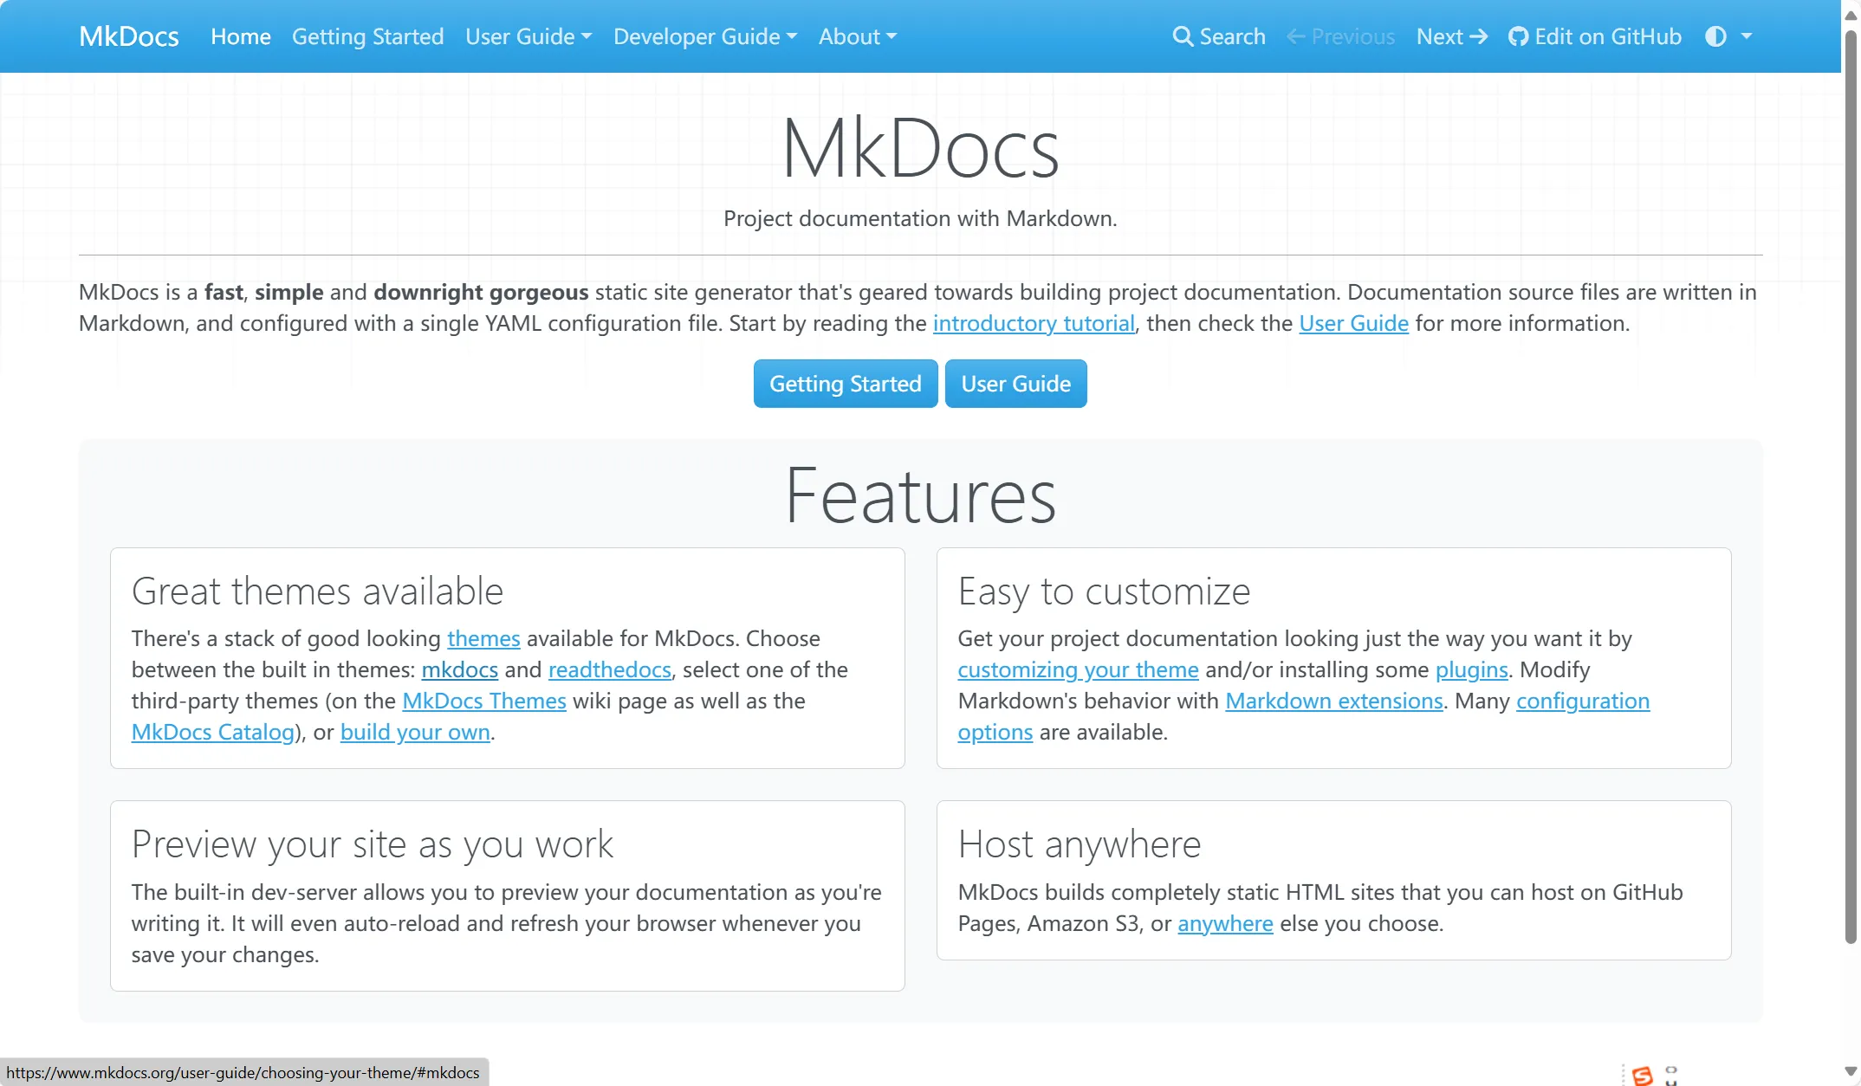Click the scrollbar up arrow
This screenshot has height=1086, width=1861.
tap(1851, 15)
